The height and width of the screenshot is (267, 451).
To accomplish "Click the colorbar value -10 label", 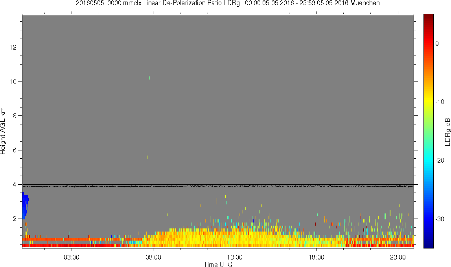I will click(440, 102).
